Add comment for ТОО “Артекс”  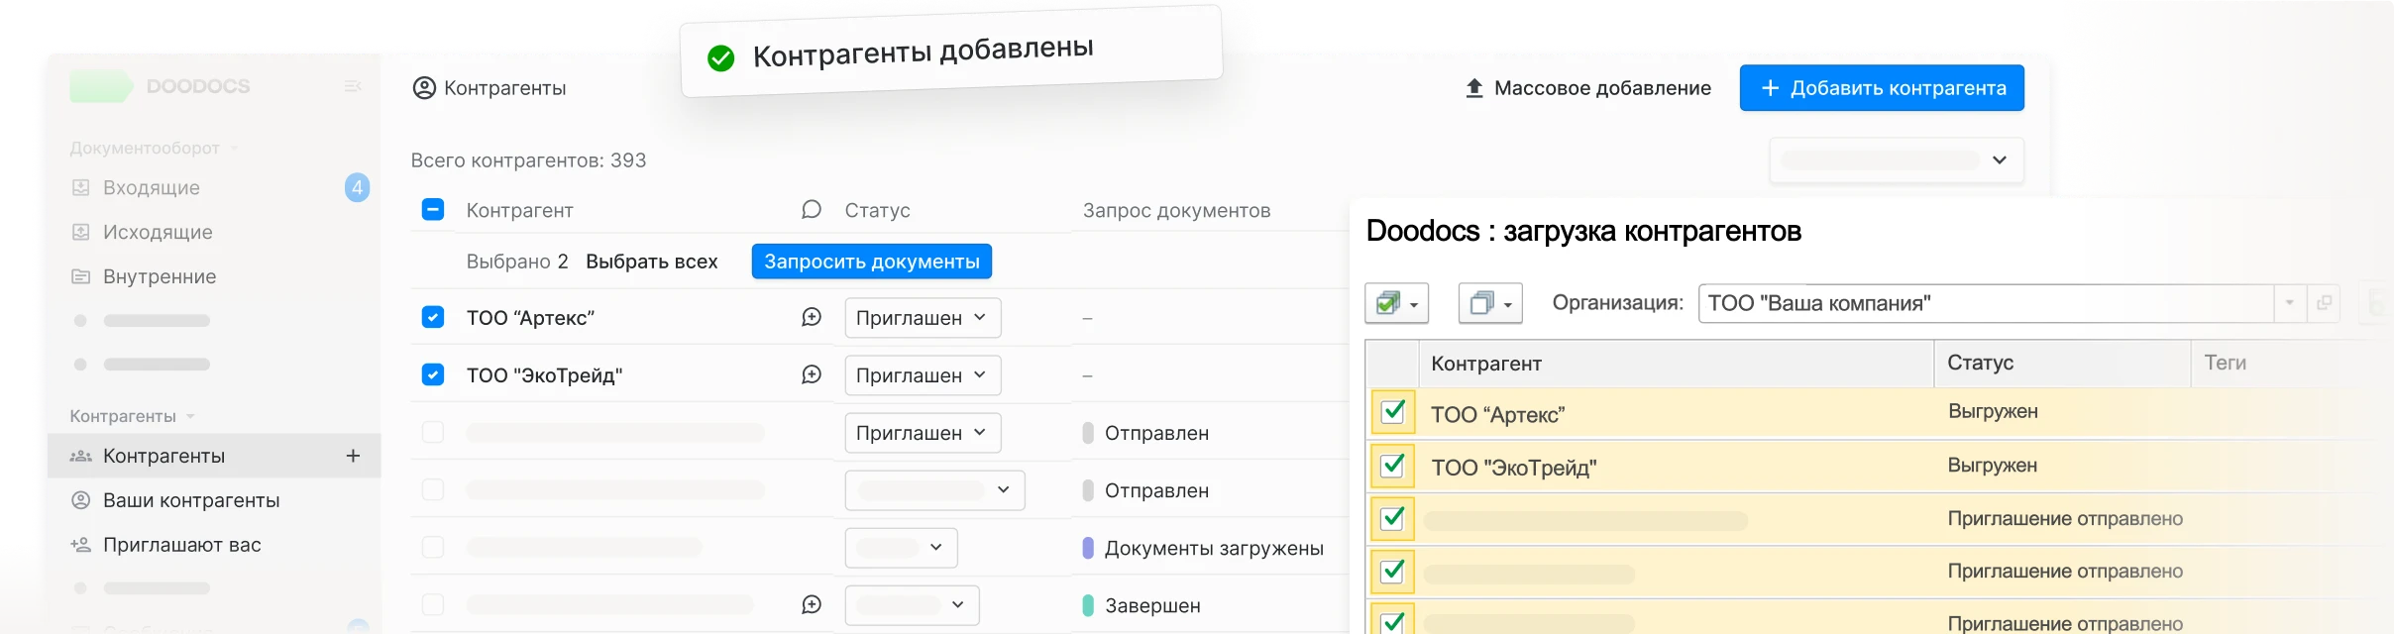pos(812,317)
